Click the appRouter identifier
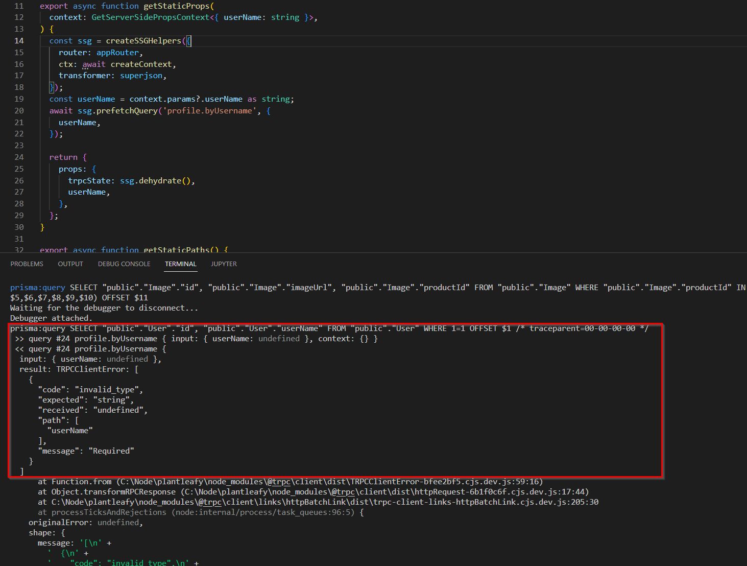Image resolution: width=747 pixels, height=566 pixels. [117, 53]
